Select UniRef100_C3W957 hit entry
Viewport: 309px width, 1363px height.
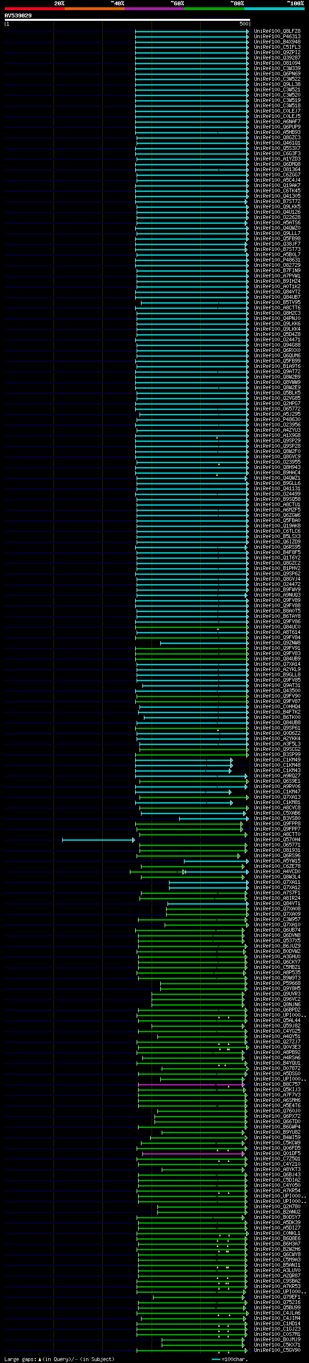coord(277,920)
